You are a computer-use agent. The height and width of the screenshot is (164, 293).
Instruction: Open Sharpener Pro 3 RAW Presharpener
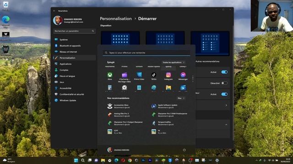point(169,114)
